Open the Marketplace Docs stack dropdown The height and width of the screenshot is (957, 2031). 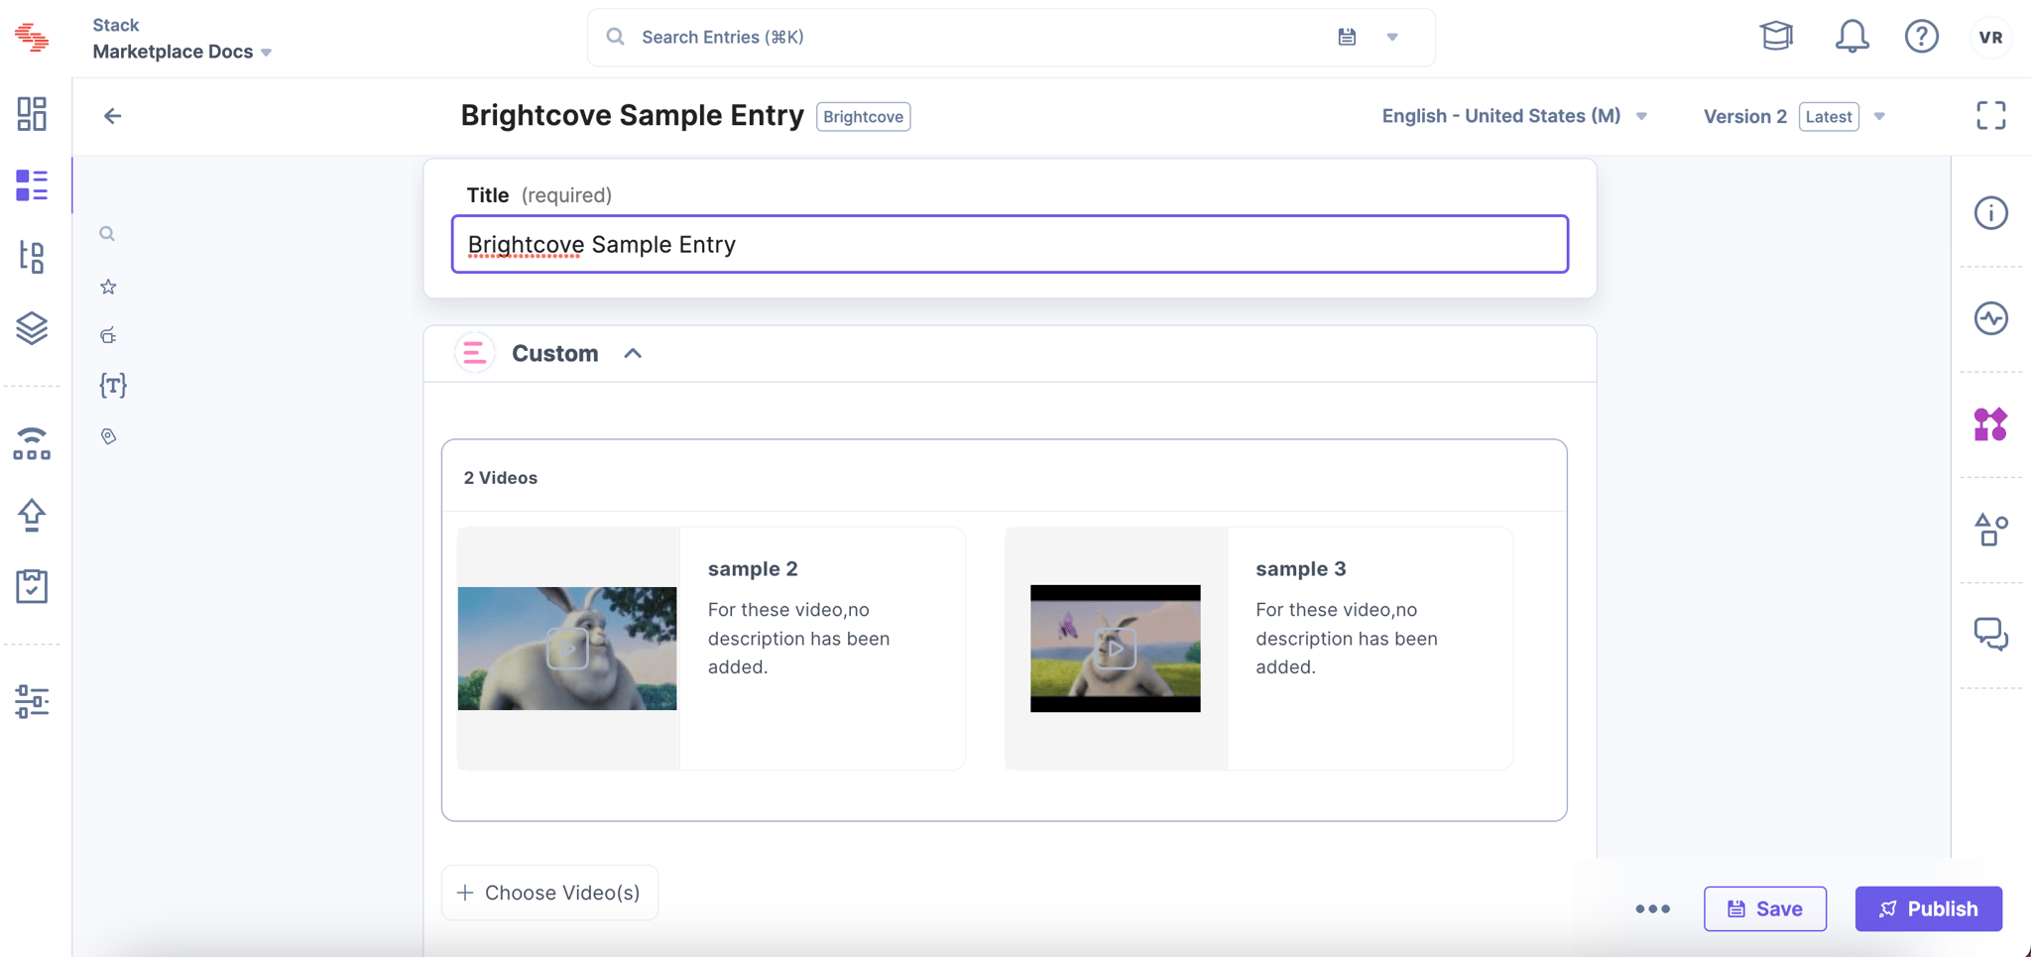tap(182, 52)
